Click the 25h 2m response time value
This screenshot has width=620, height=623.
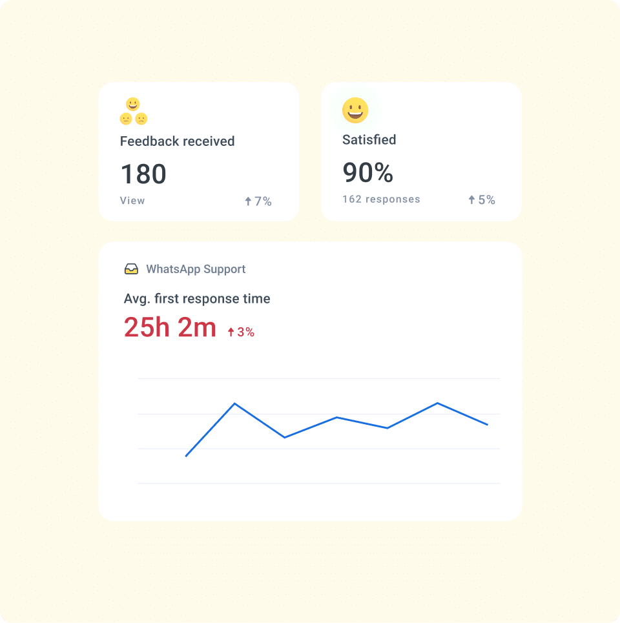click(169, 327)
